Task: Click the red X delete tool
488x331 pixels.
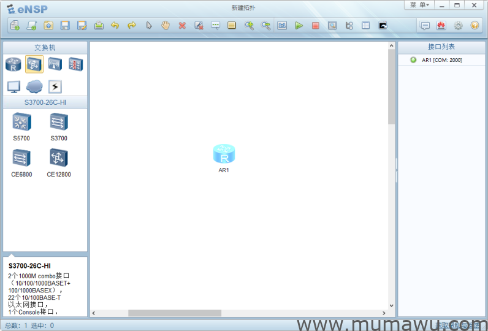Action: click(x=182, y=26)
